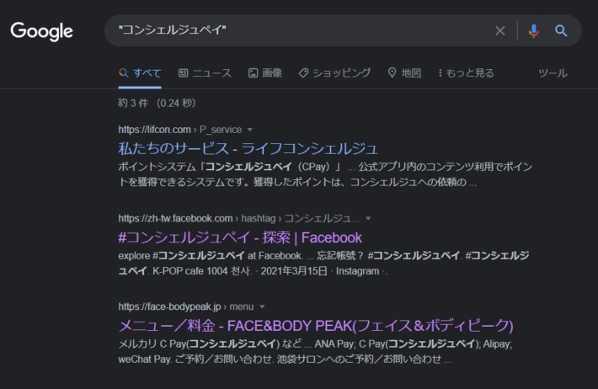Click the ポイントシステム snippet text
The image size is (598, 389).
tap(325, 174)
